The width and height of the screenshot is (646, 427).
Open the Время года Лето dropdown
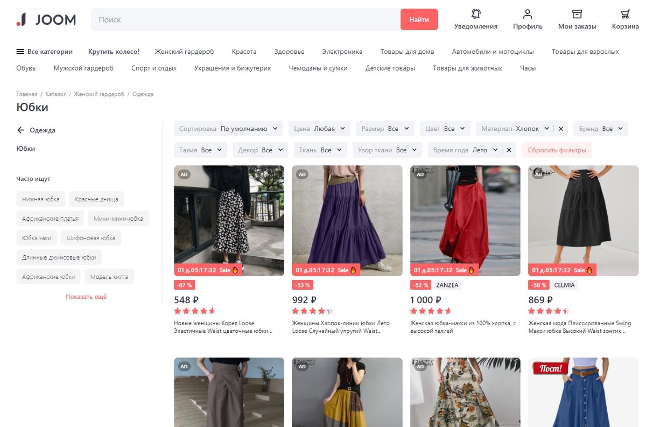pyautogui.click(x=465, y=150)
